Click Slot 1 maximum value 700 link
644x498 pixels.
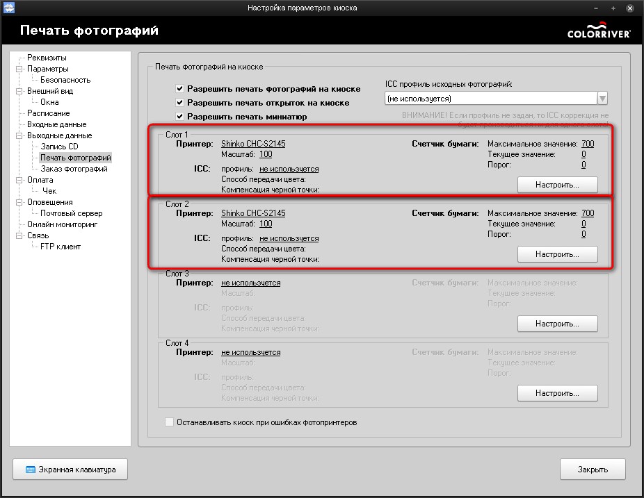(x=587, y=144)
